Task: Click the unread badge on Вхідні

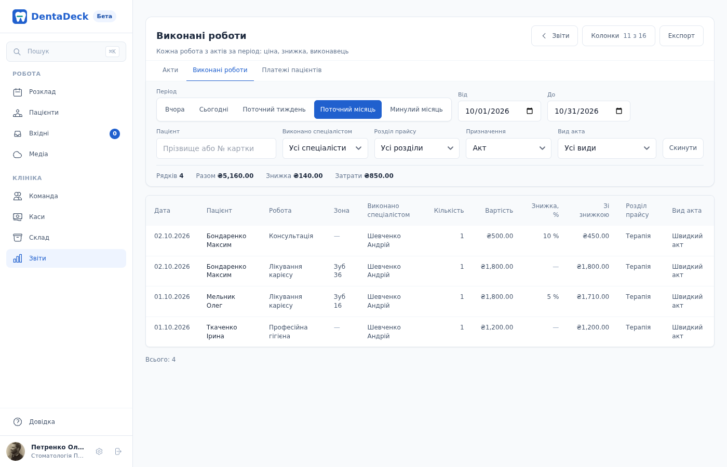Action: (x=115, y=134)
